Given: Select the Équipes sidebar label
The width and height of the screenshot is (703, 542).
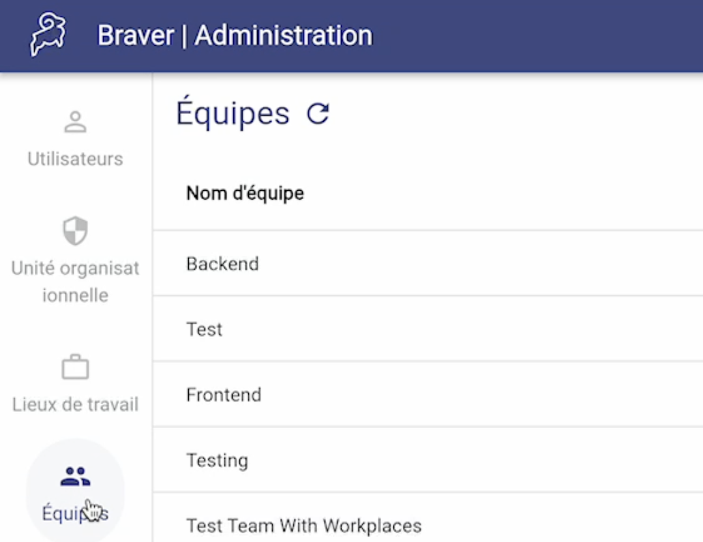Looking at the screenshot, I should (75, 513).
